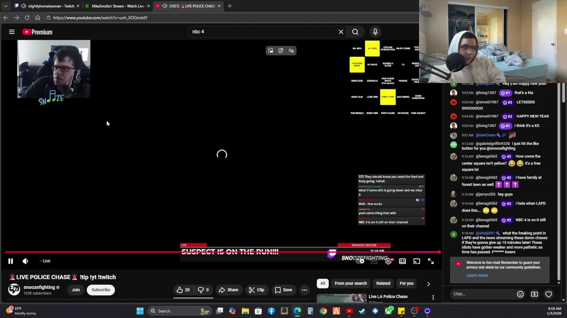Create a Clip from the stream
This screenshot has height=318, width=567.
(x=256, y=290)
